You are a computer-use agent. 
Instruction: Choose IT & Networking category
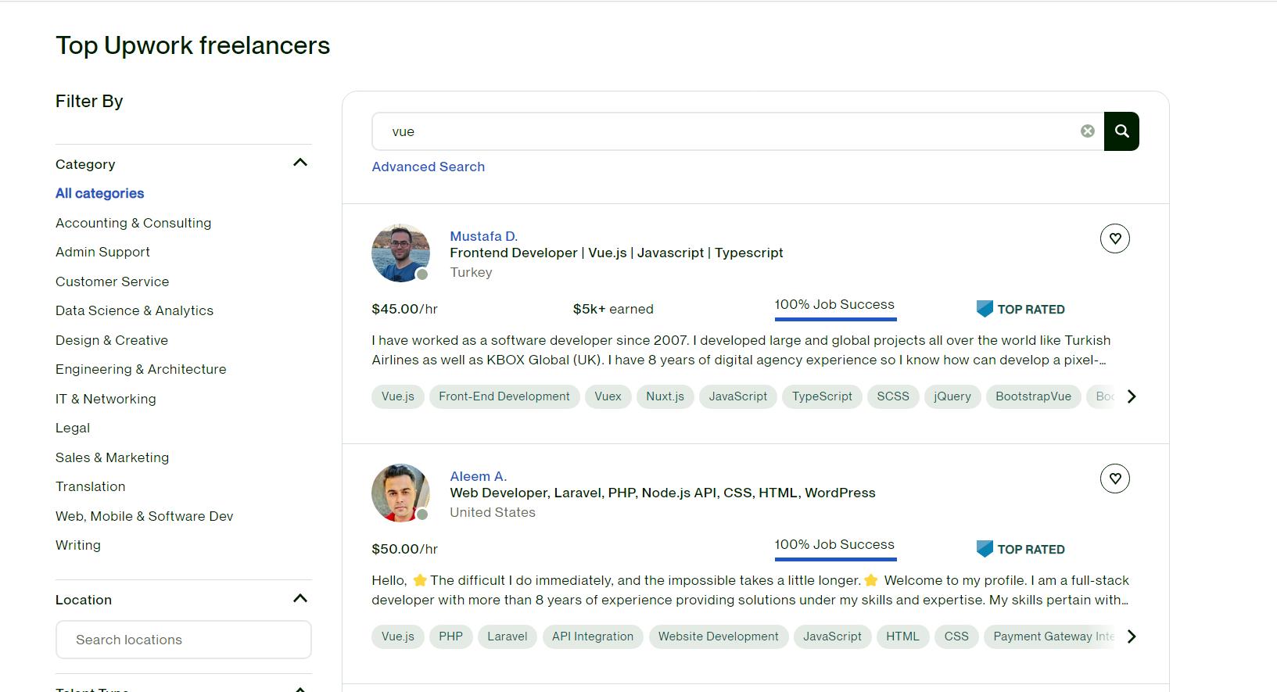tap(106, 399)
